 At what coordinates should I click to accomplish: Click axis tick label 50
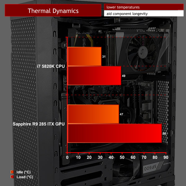tap(122, 157)
